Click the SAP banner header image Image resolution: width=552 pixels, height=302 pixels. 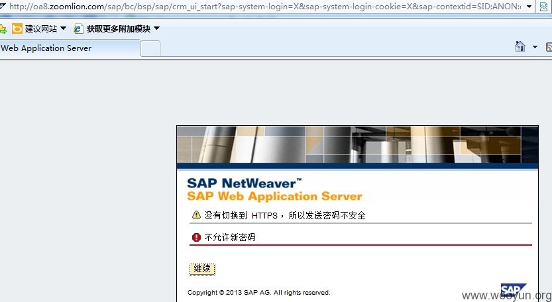(x=357, y=144)
